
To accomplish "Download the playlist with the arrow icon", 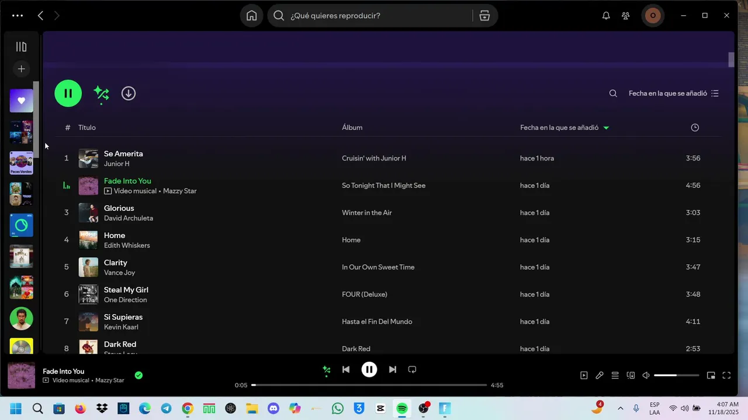I will click(129, 93).
